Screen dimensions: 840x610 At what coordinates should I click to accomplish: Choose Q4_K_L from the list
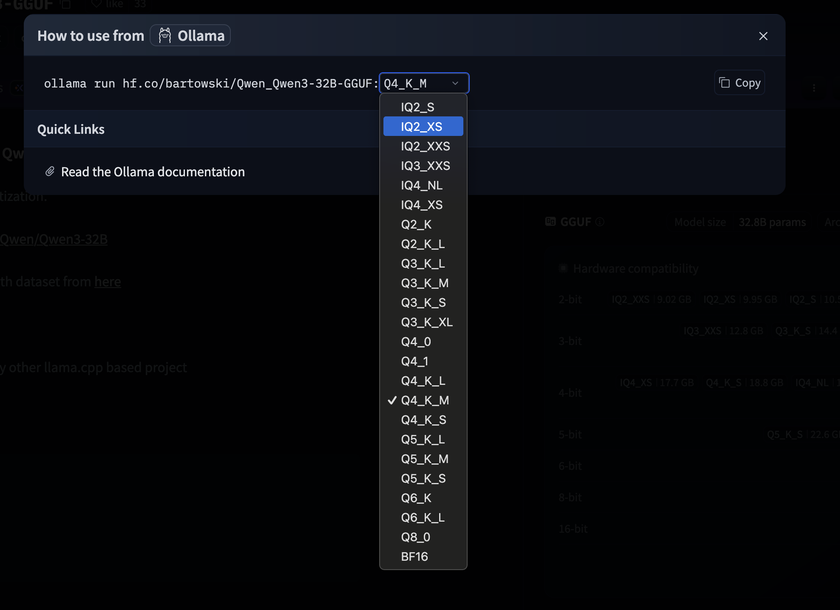point(423,381)
